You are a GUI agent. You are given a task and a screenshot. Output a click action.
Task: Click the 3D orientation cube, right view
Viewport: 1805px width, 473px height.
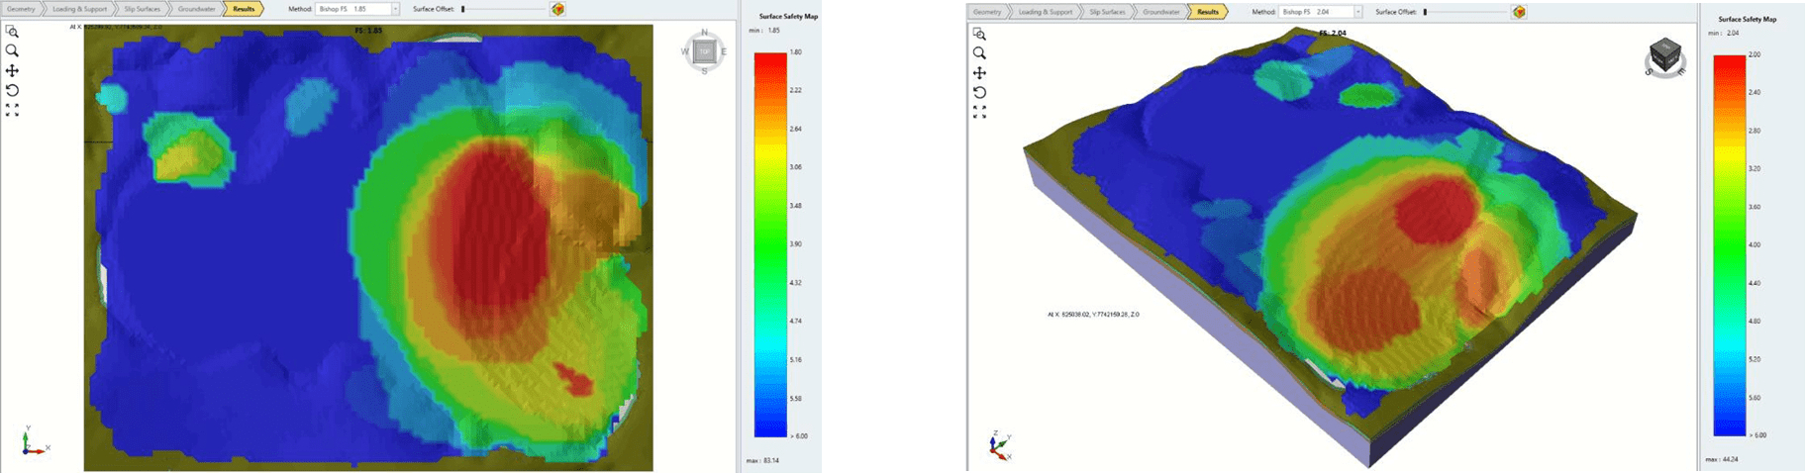tap(1664, 56)
